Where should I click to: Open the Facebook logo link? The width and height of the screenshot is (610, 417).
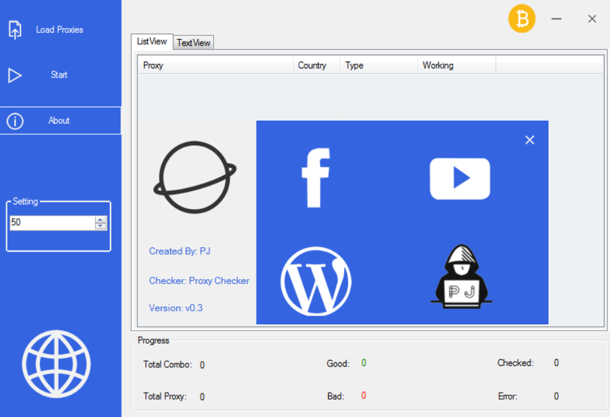316,178
